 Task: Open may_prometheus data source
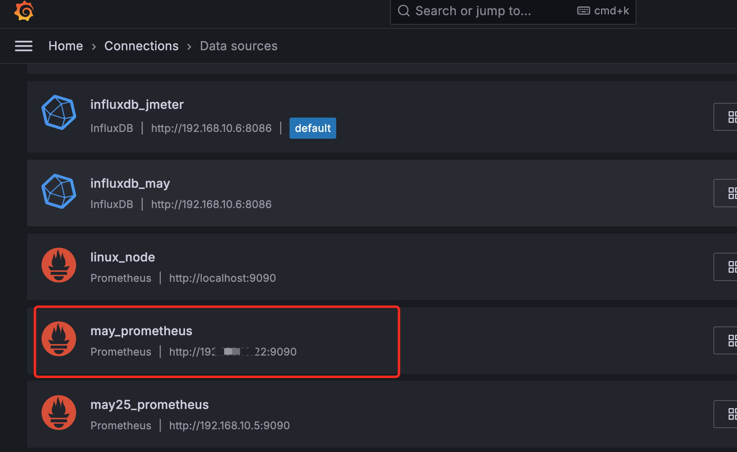(x=141, y=331)
